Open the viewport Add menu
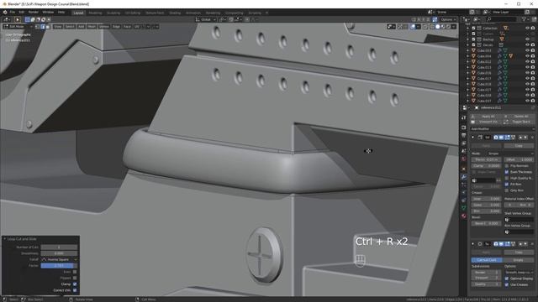Viewport: 538px width, 302px height. coord(81,26)
